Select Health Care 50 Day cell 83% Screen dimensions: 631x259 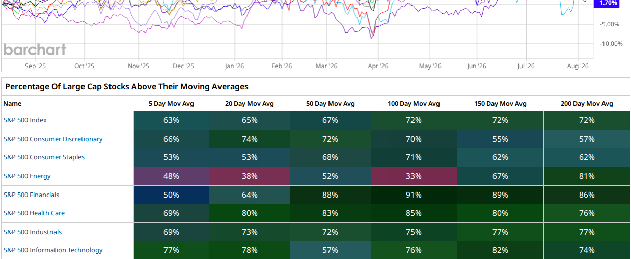tap(330, 213)
